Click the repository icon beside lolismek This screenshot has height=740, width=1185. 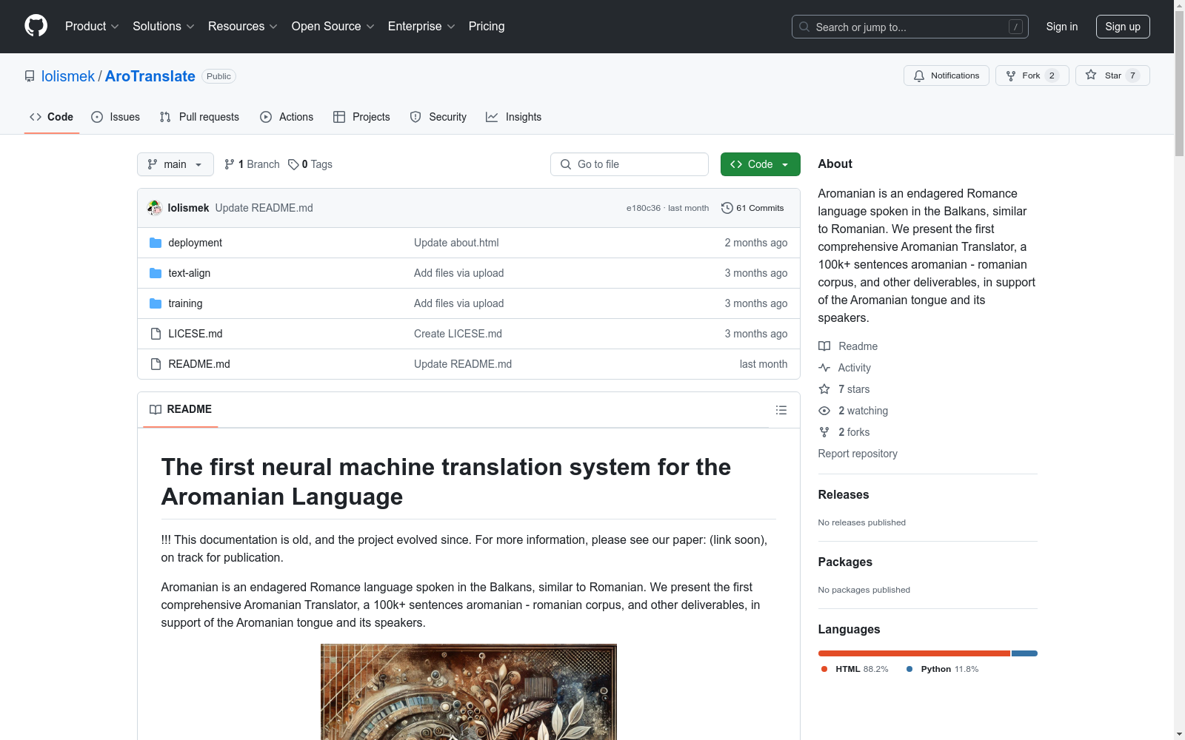(30, 76)
